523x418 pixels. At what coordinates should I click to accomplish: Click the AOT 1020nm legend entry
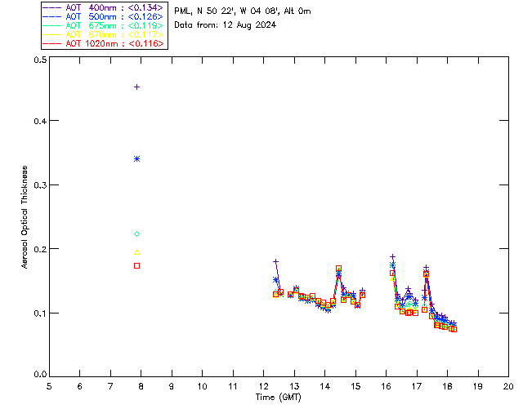103,43
